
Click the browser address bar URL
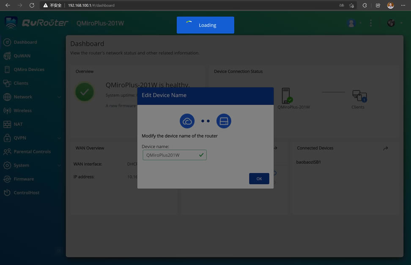[91, 5]
